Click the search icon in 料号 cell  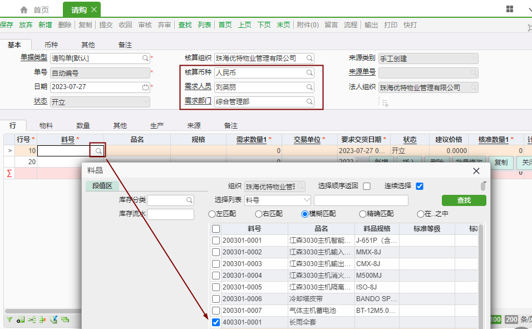click(98, 151)
